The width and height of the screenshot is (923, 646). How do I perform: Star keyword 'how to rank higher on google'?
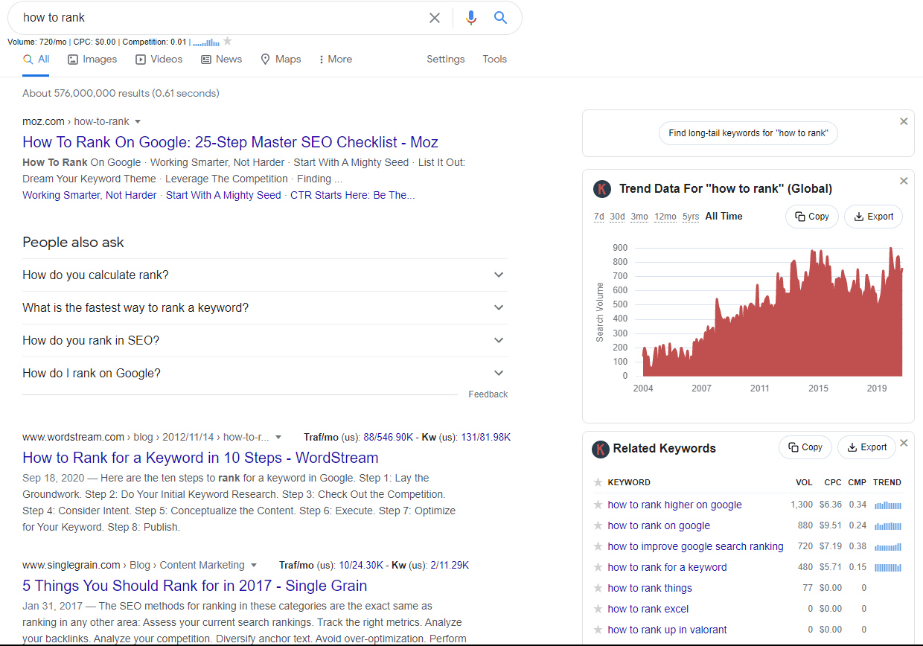pos(597,505)
